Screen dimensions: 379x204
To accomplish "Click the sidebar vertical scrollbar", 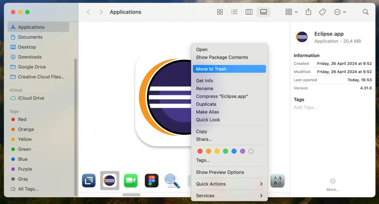I will [x=76, y=127].
